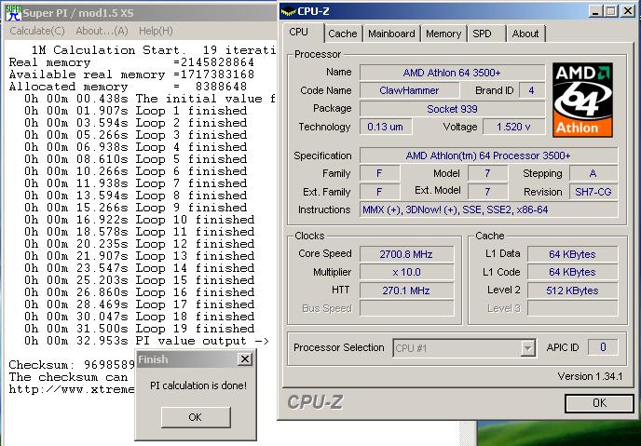Viewport: 641px width, 446px height.
Task: Open Calculate(C) menu in Super PI
Action: point(37,31)
